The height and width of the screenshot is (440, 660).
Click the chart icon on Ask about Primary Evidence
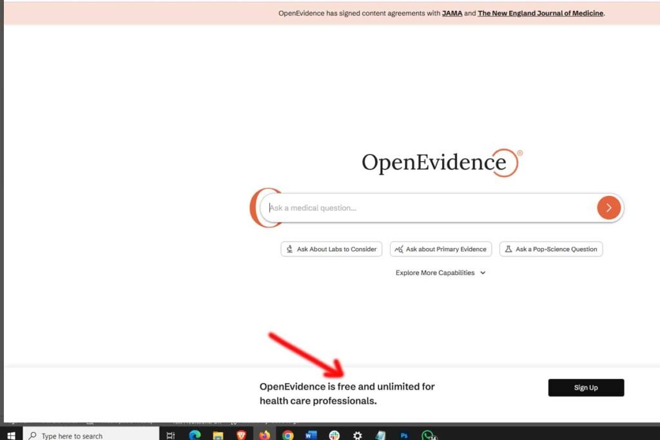tap(398, 249)
